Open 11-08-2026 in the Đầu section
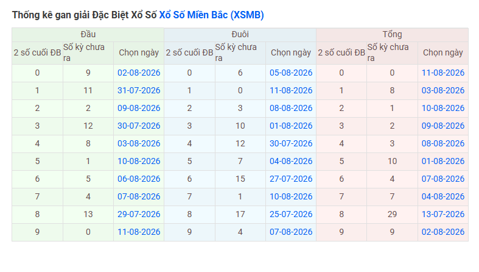The width and height of the screenshot is (479, 272). pos(139,232)
